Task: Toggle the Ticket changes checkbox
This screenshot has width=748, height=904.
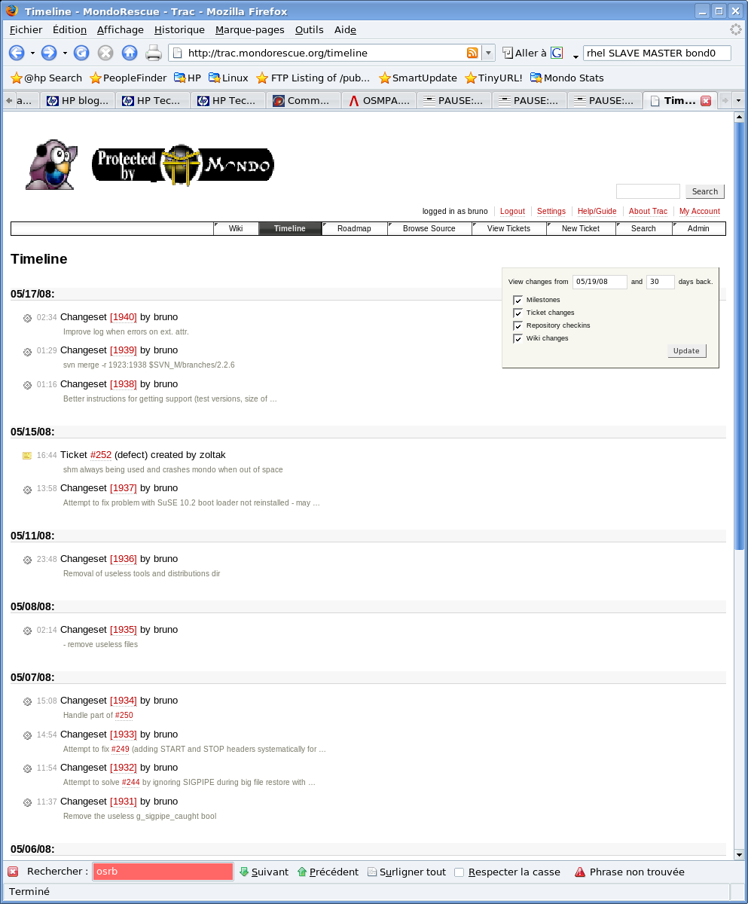Action: tap(518, 313)
